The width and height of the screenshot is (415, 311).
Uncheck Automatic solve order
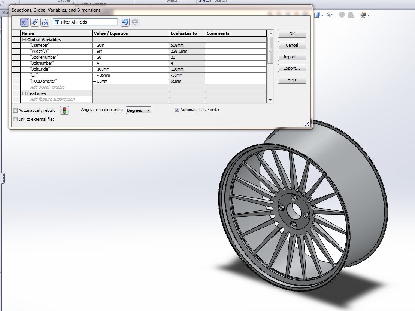(x=177, y=110)
